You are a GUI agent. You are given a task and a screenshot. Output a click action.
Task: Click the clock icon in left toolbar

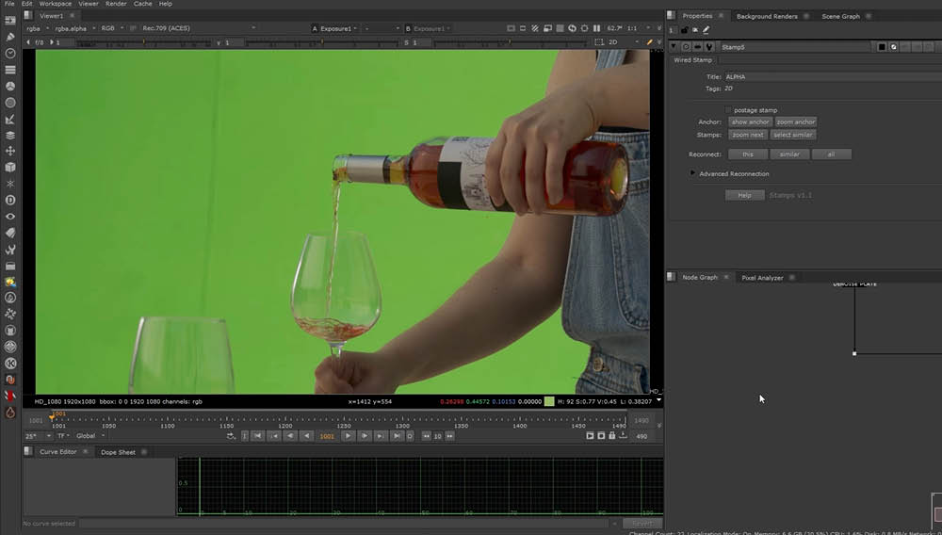pos(10,54)
